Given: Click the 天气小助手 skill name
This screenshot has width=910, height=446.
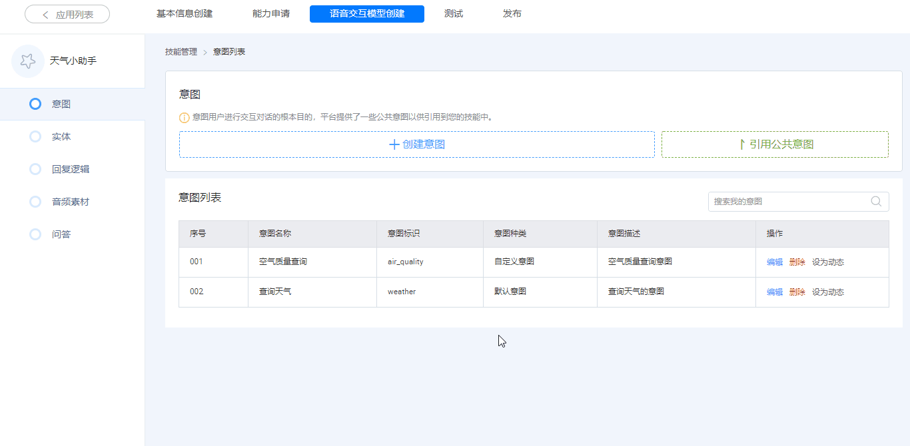Looking at the screenshot, I should pos(73,61).
